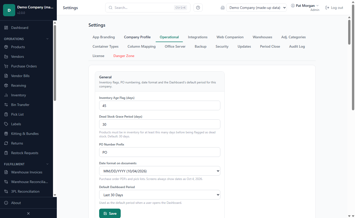Open the Office Server tab
Viewport: 355px width, 218px height.
click(175, 46)
